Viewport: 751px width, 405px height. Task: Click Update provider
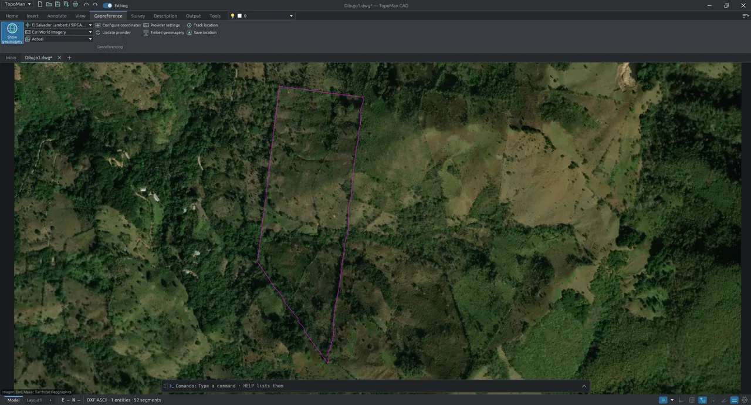pos(113,32)
